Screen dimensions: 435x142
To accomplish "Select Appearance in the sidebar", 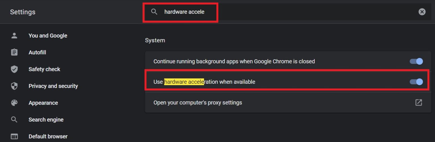I will pos(43,103).
